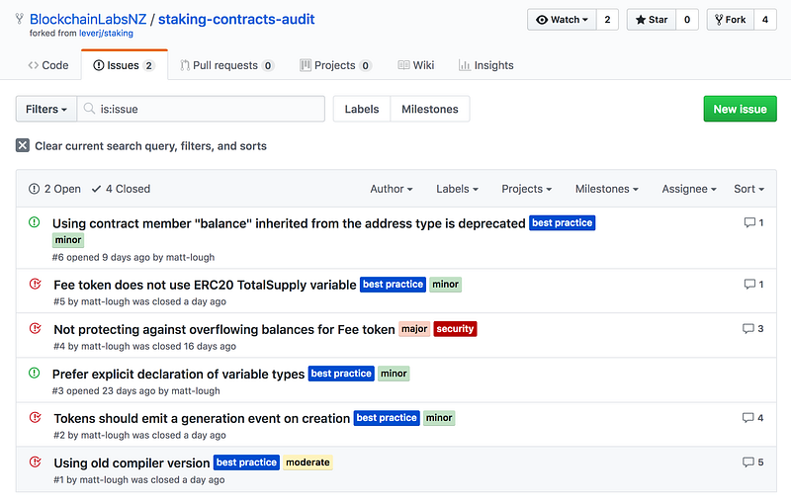Viewport: 791px width, 504px height.
Task: Click the open status icon on issue #3
Action: (35, 373)
